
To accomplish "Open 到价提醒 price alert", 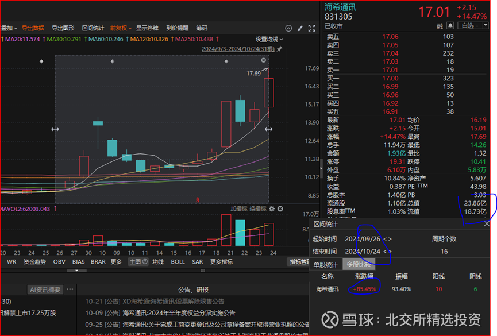I will tap(177, 28).
